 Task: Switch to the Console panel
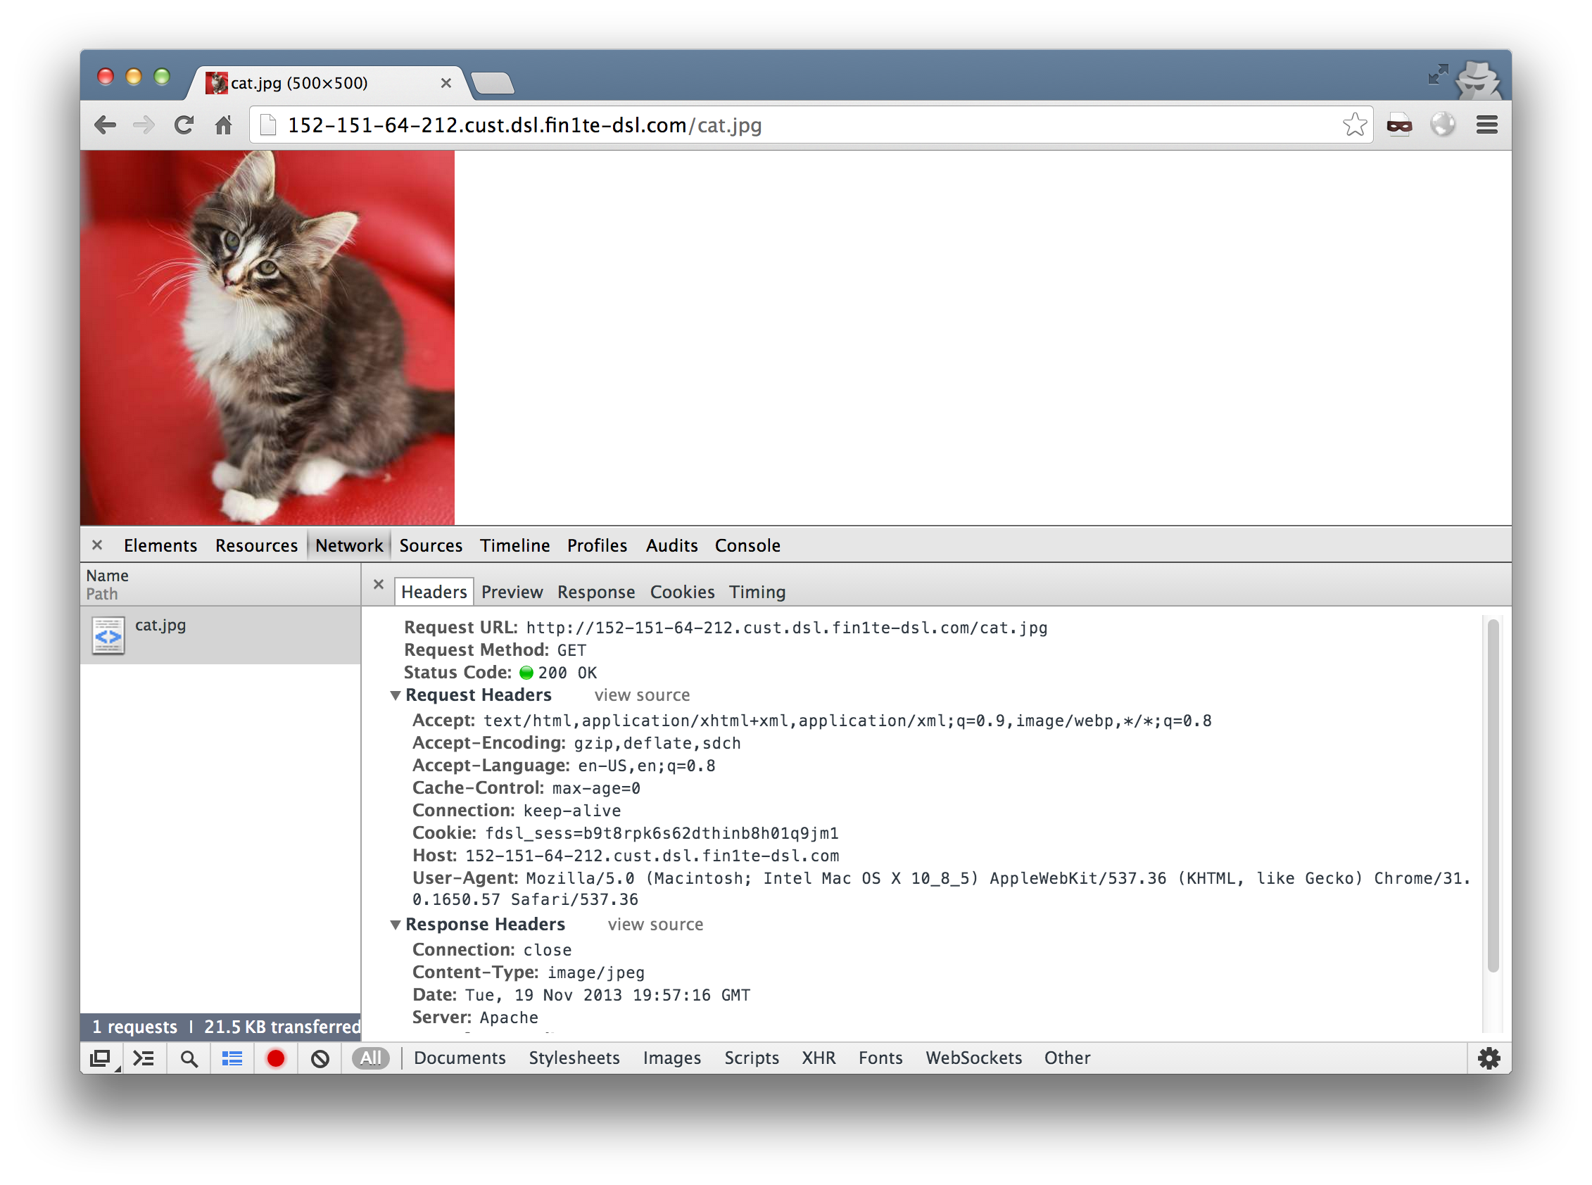[x=747, y=545]
